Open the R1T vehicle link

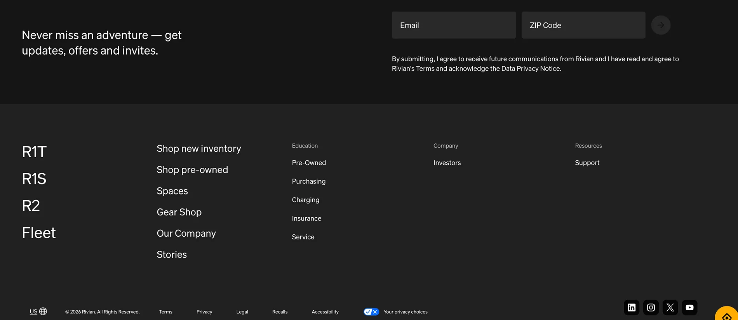pos(34,152)
